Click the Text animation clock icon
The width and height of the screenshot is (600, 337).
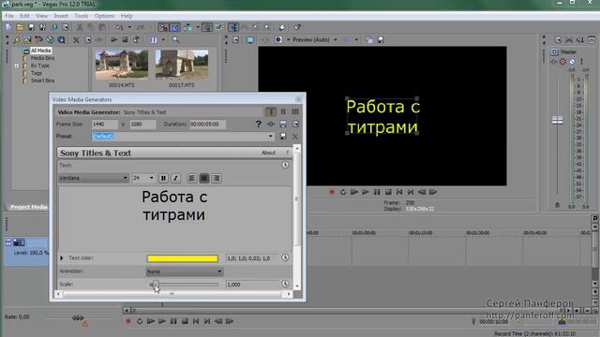[285, 165]
